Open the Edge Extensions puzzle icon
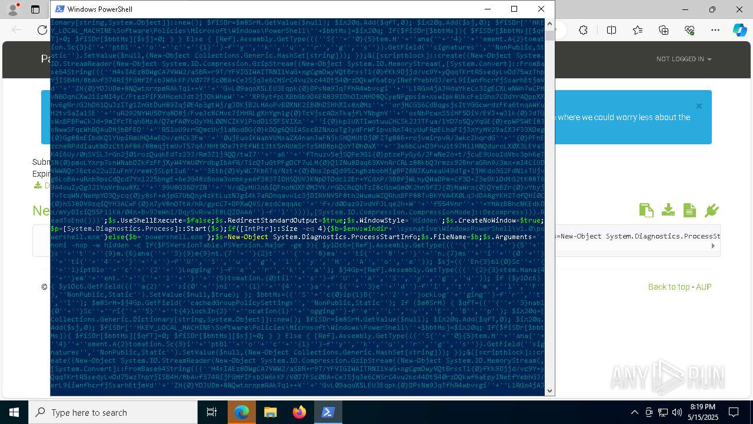Viewport: 753px width, 424px height. coord(583,30)
